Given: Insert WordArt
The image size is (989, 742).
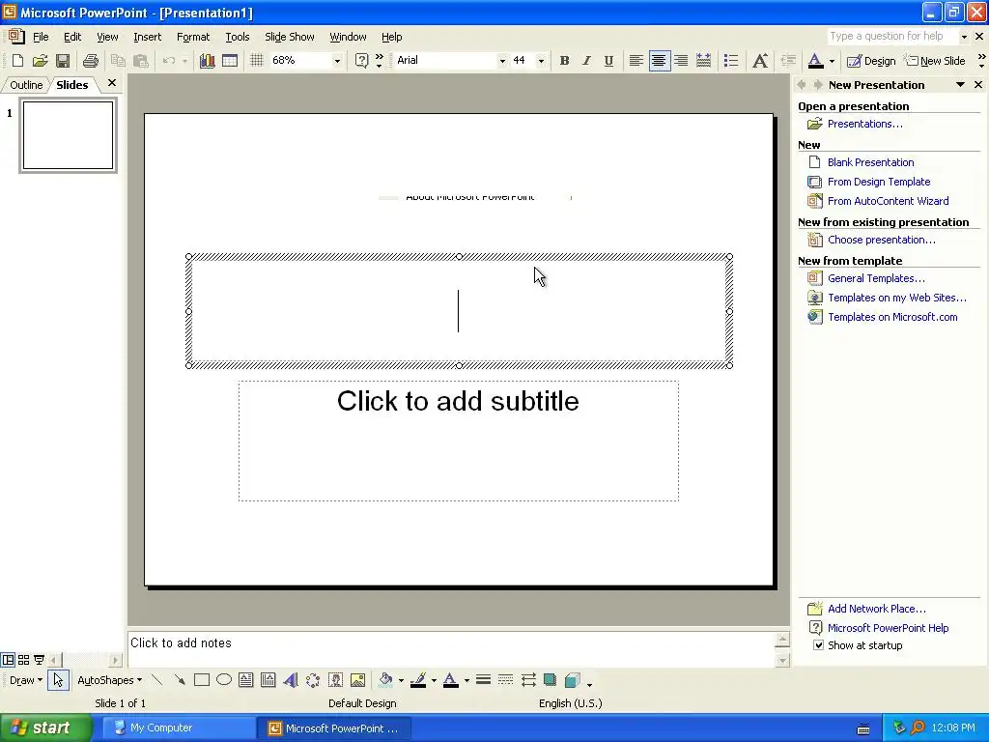Looking at the screenshot, I should [x=291, y=680].
